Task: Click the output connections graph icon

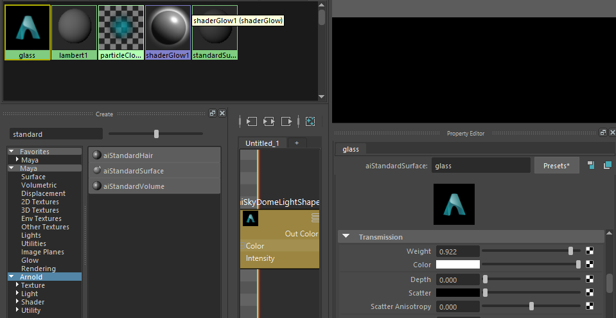Action: [286, 121]
